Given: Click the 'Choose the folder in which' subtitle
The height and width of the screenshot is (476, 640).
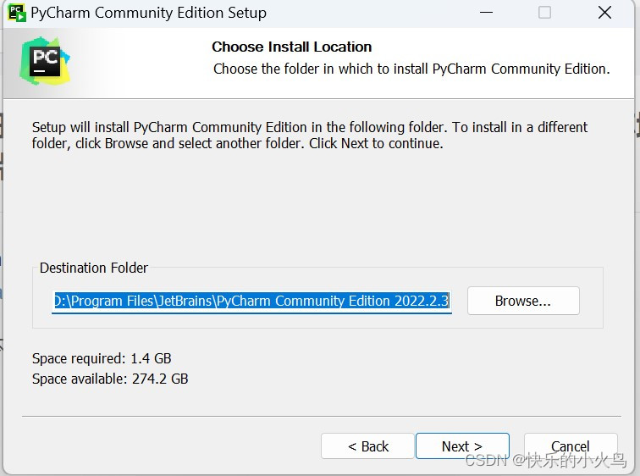Looking at the screenshot, I should click(411, 69).
